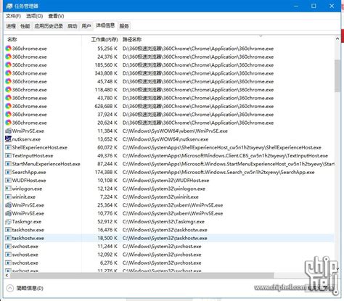Click the vertical scrollbar thumb

pyautogui.click(x=337, y=76)
